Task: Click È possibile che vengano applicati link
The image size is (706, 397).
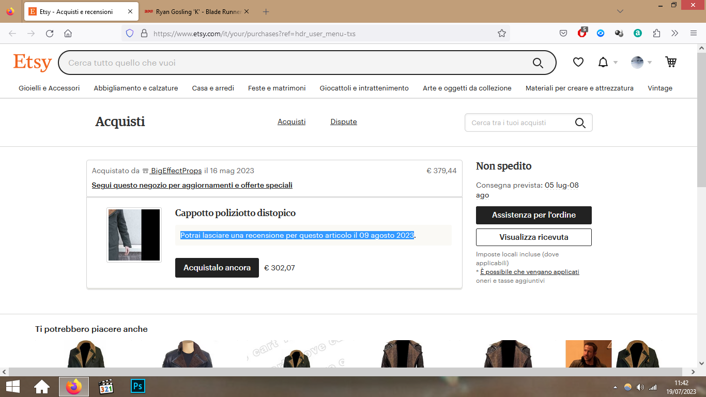Action: (530, 272)
